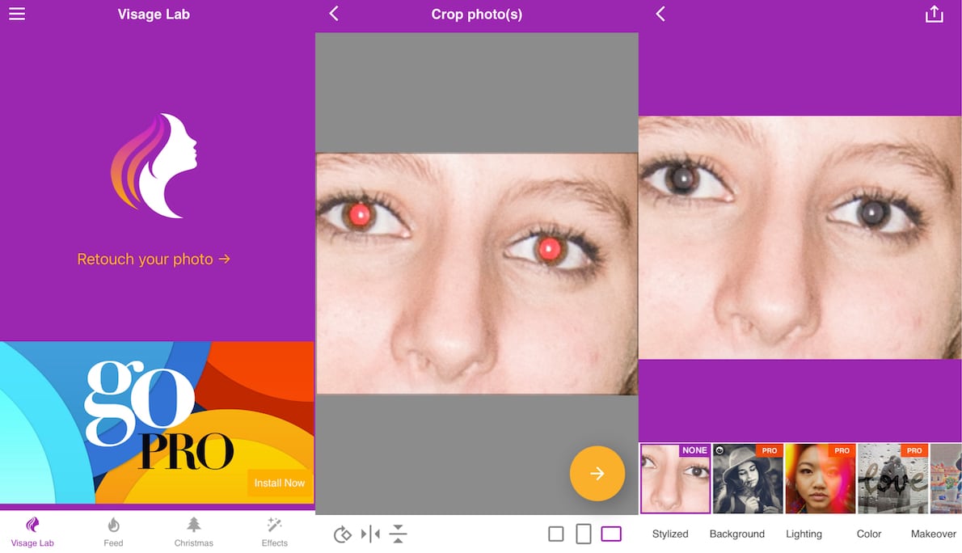This screenshot has width=962, height=553.
Task: Go back from the effects preview screen
Action: point(660,14)
